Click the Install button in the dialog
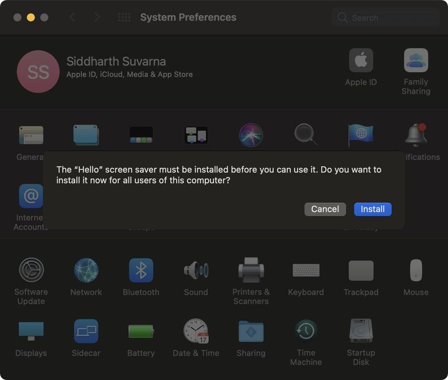 click(x=372, y=209)
